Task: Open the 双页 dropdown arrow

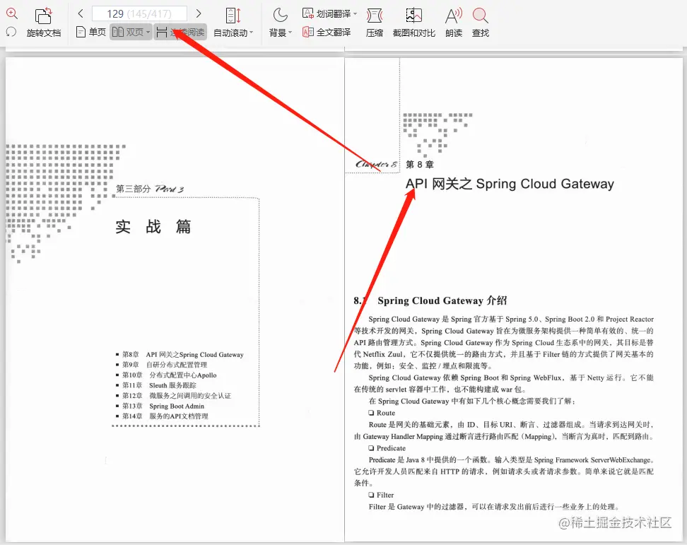Action: (x=148, y=33)
